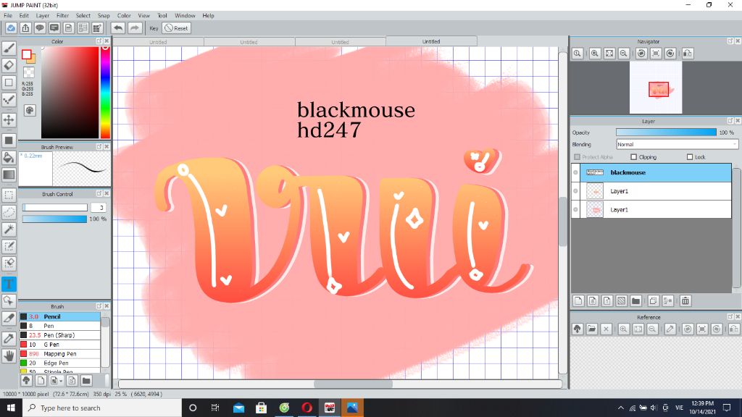Image resolution: width=742 pixels, height=417 pixels.
Task: Click the foreground color swatch
Action: (x=27, y=54)
